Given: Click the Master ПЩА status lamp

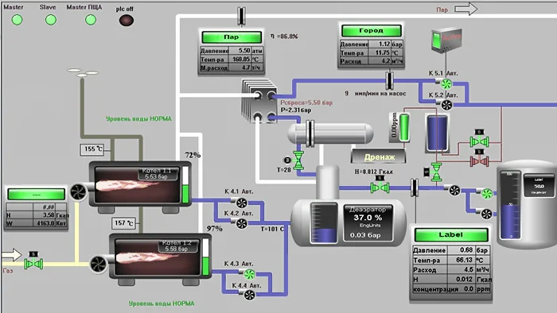Looking at the screenshot, I should pyautogui.click(x=91, y=20).
